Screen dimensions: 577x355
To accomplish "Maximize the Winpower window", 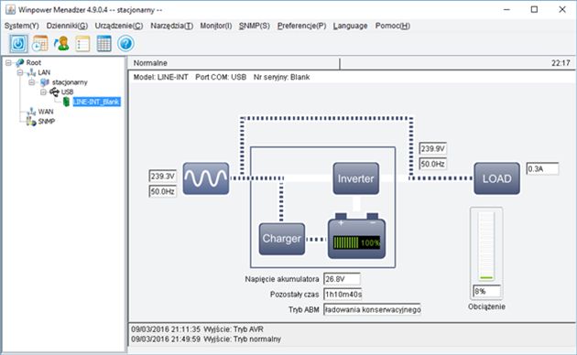I will (x=534, y=9).
